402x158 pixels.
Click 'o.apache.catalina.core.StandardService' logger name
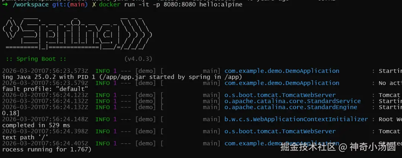(x=293, y=101)
